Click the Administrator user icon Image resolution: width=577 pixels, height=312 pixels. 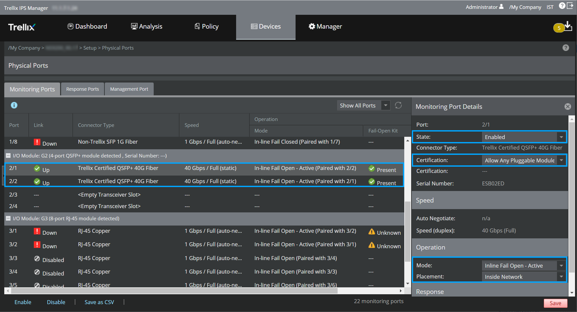point(501,7)
